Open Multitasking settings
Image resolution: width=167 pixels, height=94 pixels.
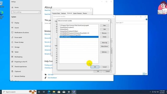click(x=19, y=57)
